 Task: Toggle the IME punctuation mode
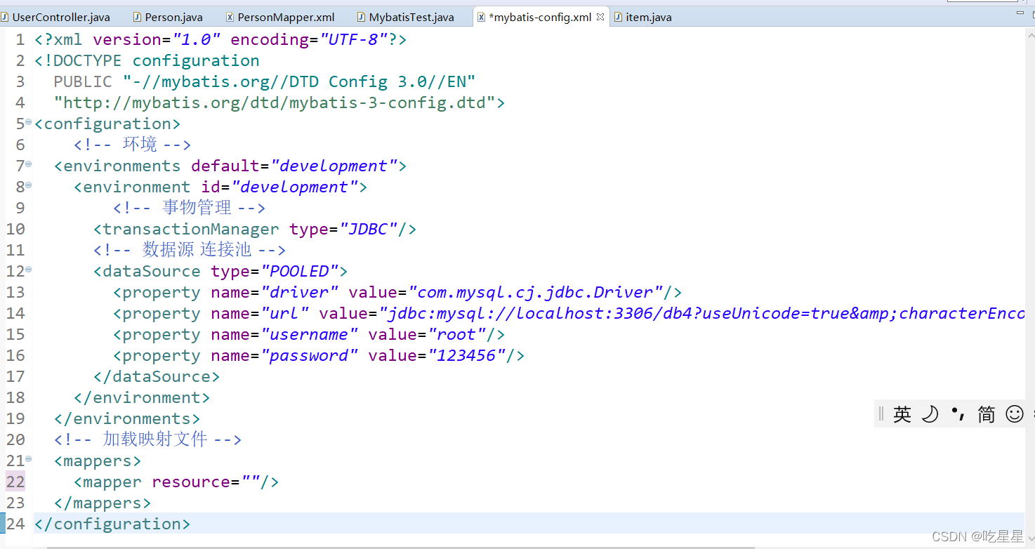pos(958,414)
